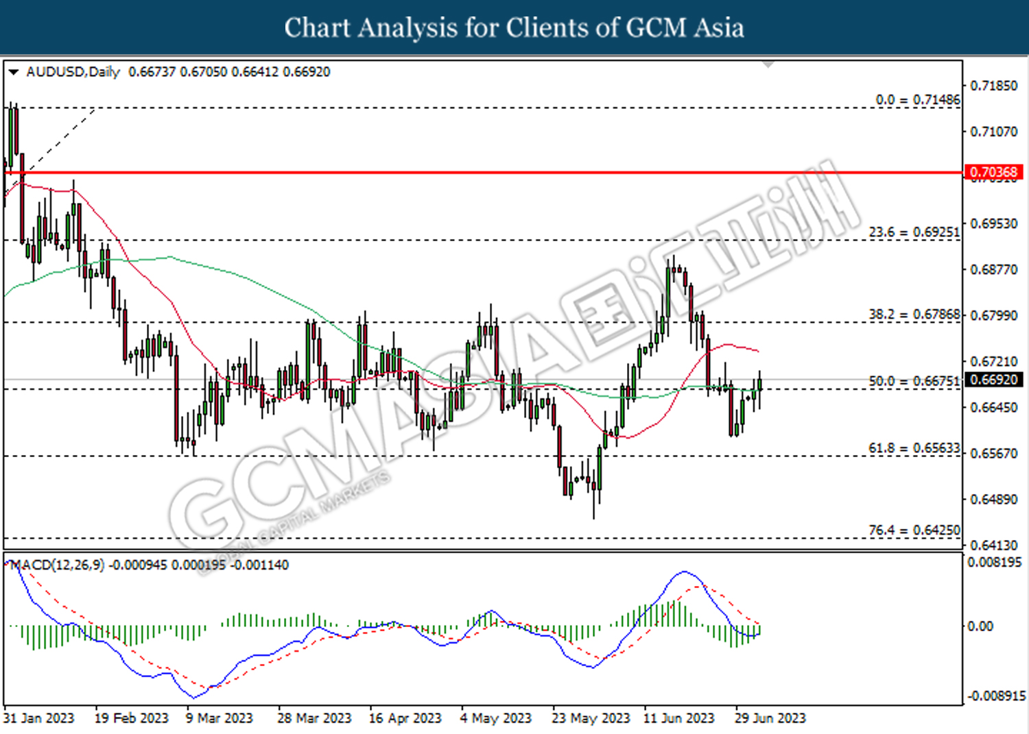This screenshot has width=1029, height=734.
Task: Click the 0.67990 price scale value
Action: click(x=994, y=315)
